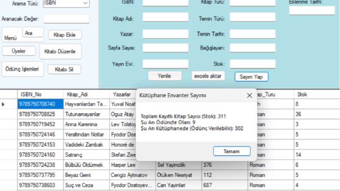Click the Sayım Yap button
The height and width of the screenshot is (191, 340).
[x=251, y=77]
